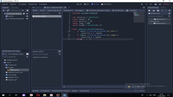The height and width of the screenshot is (97, 173).
Task: Fold the ui_left if block
Action: pos(71,31)
